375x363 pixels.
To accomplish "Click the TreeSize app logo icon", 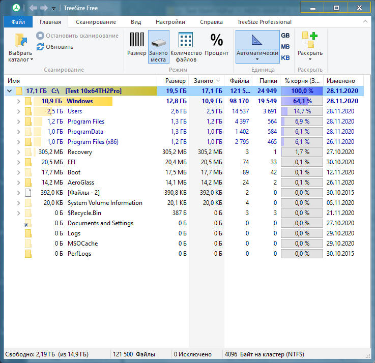I will (16, 8).
